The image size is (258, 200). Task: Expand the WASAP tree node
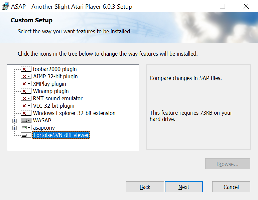click(14, 121)
